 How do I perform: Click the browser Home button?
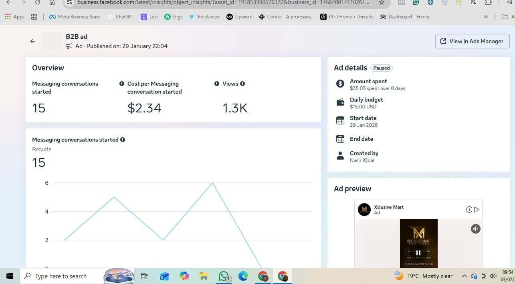(52, 2)
